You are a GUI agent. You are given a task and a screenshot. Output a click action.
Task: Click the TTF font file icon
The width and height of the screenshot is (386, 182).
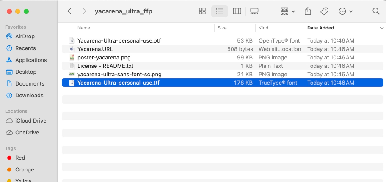click(72, 83)
